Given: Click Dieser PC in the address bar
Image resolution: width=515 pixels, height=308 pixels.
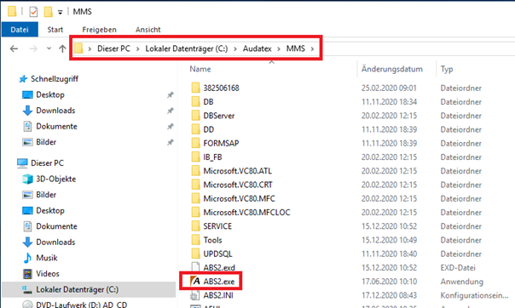Looking at the screenshot, I should [113, 48].
